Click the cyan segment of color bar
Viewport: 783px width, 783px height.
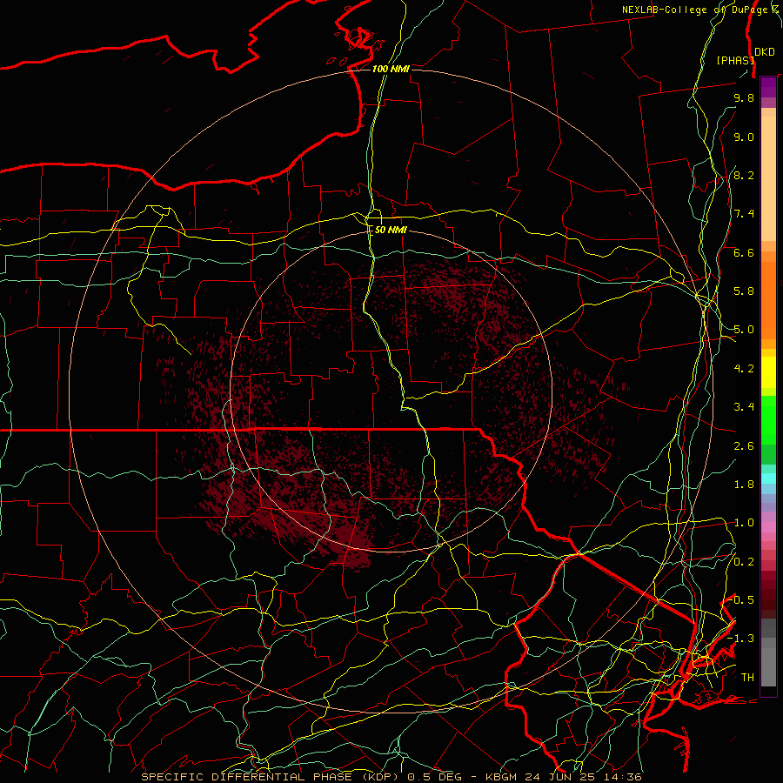pyautogui.click(x=768, y=478)
